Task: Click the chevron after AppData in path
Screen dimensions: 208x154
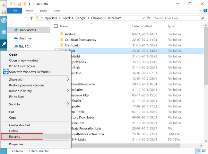Action: [x=60, y=18]
